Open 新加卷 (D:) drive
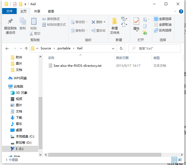Viewport: 186px width, 165px height. [x=21, y=143]
